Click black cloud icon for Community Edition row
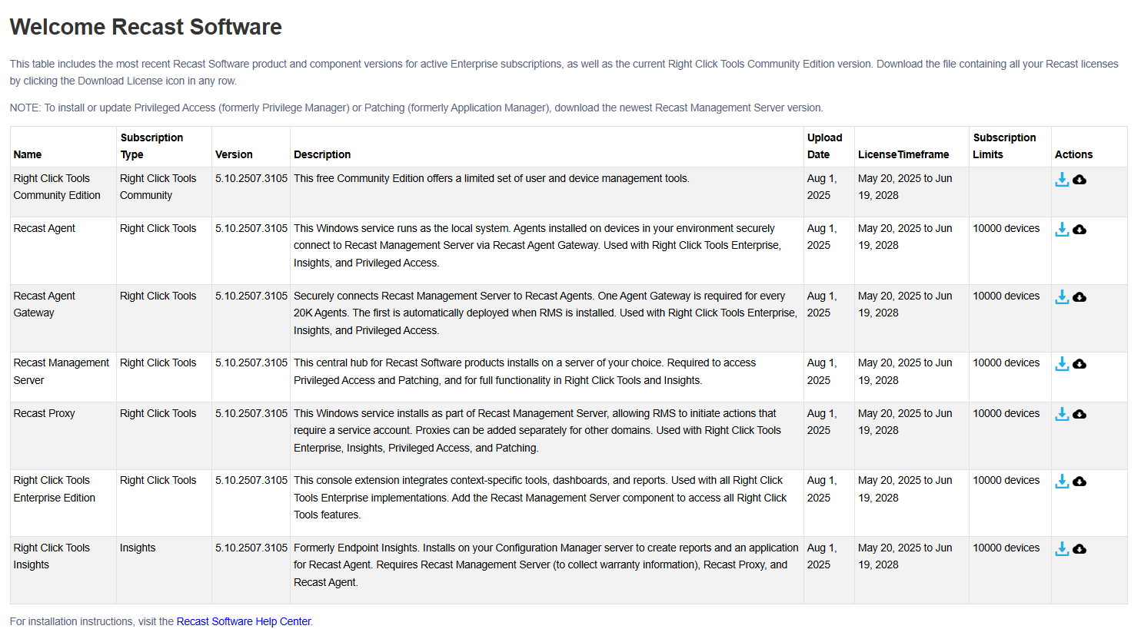Image resolution: width=1141 pixels, height=629 pixels. pos(1079,180)
